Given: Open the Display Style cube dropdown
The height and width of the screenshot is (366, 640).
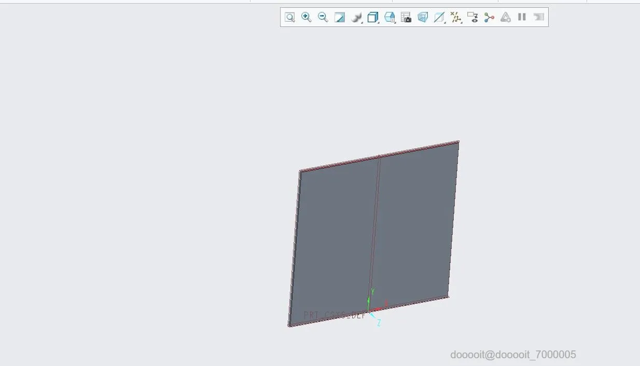Looking at the screenshot, I should (x=373, y=17).
